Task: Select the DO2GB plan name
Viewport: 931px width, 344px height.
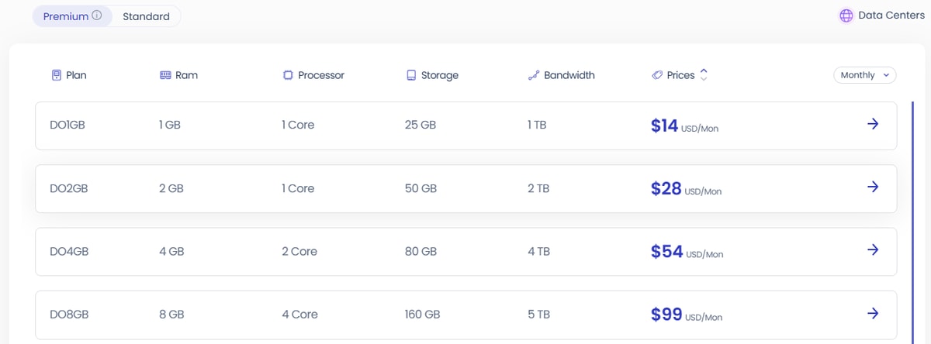Action: (69, 188)
